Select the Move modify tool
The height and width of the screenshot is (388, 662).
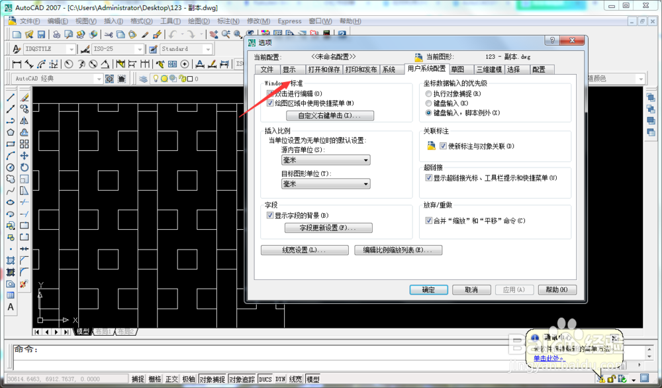pyautogui.click(x=24, y=156)
